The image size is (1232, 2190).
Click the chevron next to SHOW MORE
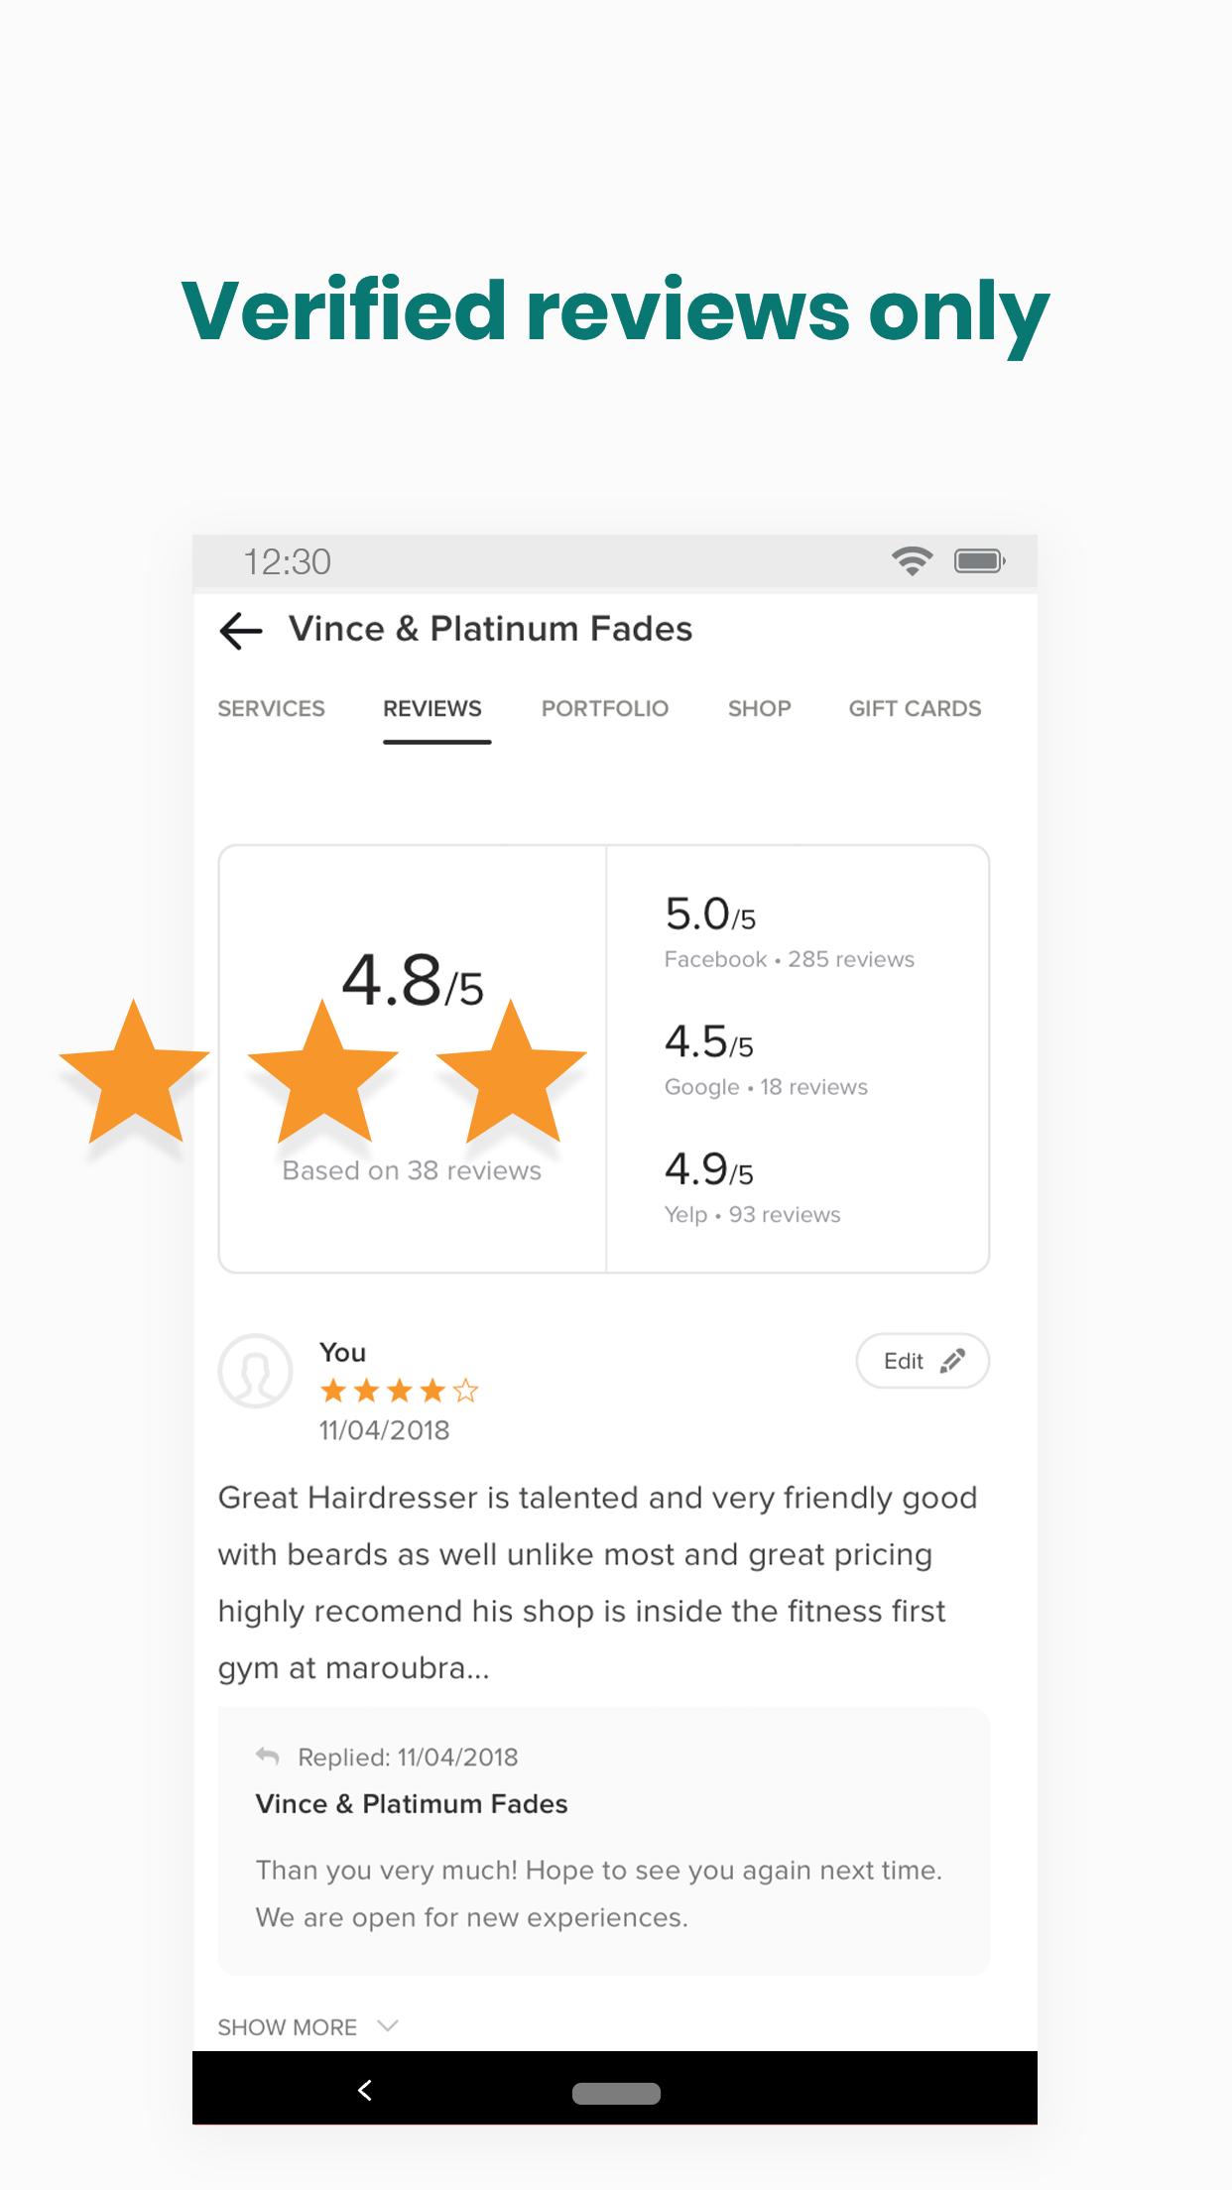tap(388, 2025)
